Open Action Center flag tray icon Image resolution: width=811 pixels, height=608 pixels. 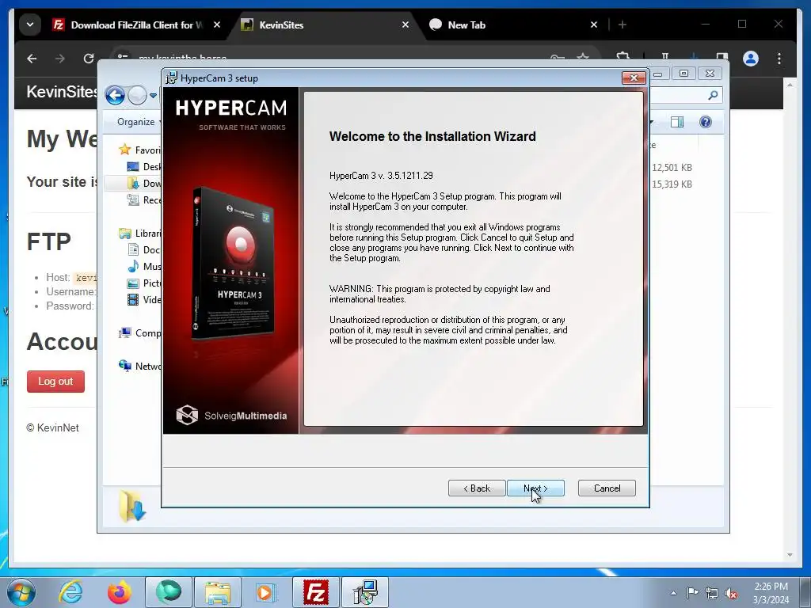(692, 593)
